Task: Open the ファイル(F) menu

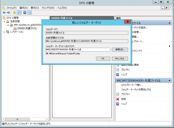Action: pyautogui.click(x=11, y=8)
